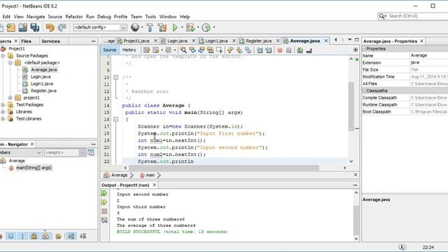Click the Stop Macro Recording square icon
Screen dimensions: 448x252
point(289,50)
